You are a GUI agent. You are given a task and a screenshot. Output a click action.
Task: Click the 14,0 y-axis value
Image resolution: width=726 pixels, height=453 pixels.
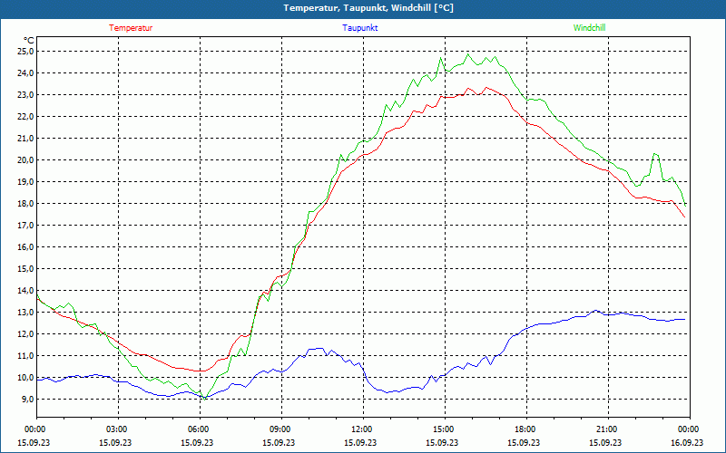(26, 290)
